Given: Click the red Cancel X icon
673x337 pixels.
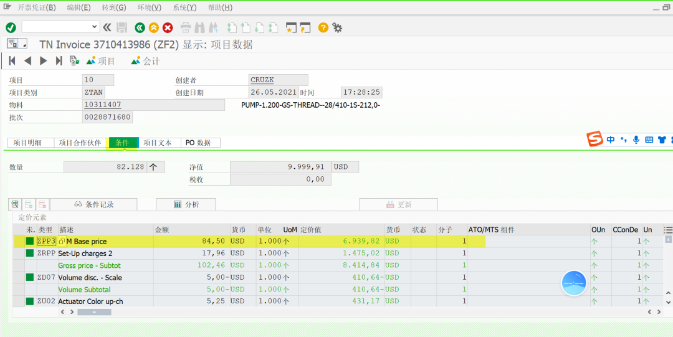Looking at the screenshot, I should (x=168, y=28).
